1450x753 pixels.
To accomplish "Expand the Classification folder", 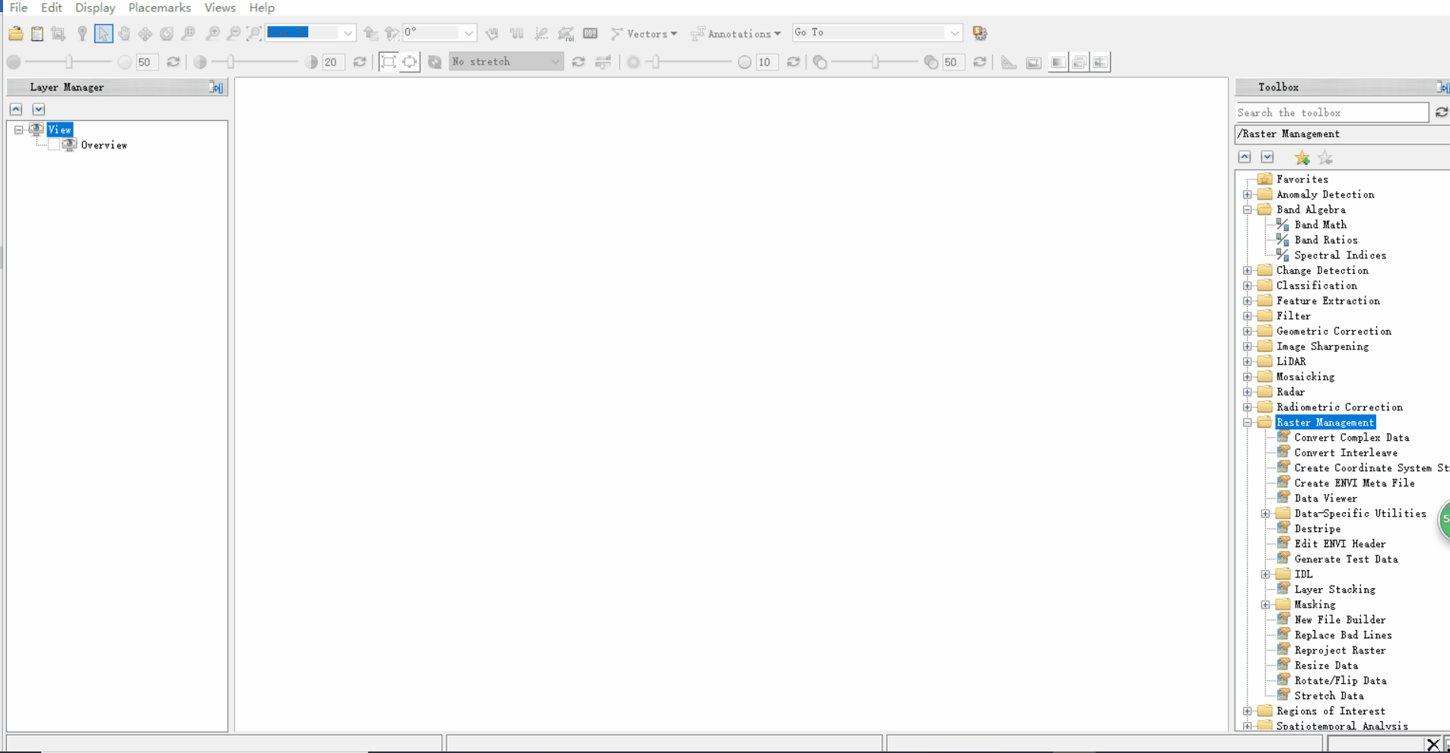I will click(x=1248, y=286).
